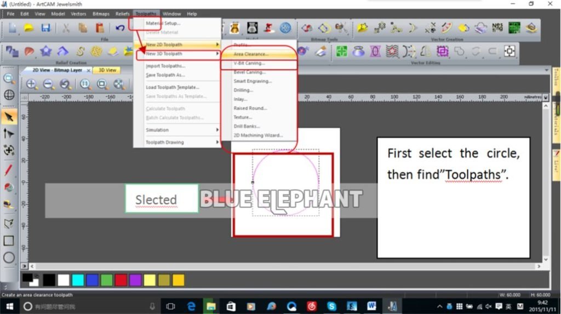Open File Explorer from taskbar
The width and height of the screenshot is (561, 314).
pos(211,306)
